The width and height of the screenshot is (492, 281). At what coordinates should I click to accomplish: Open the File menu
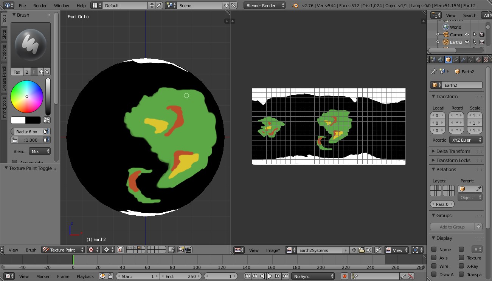coord(22,6)
